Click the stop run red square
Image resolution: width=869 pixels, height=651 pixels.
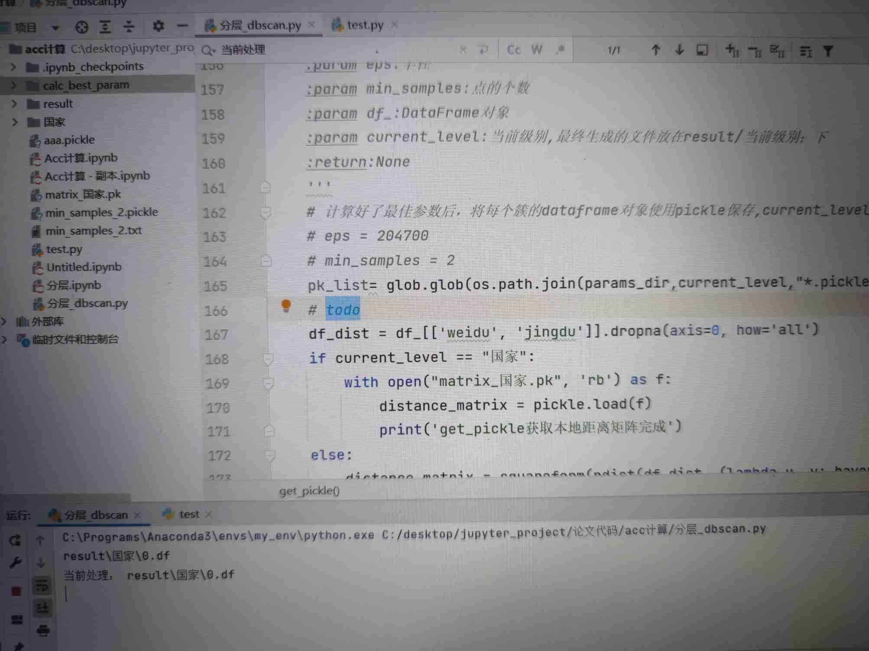(16, 591)
